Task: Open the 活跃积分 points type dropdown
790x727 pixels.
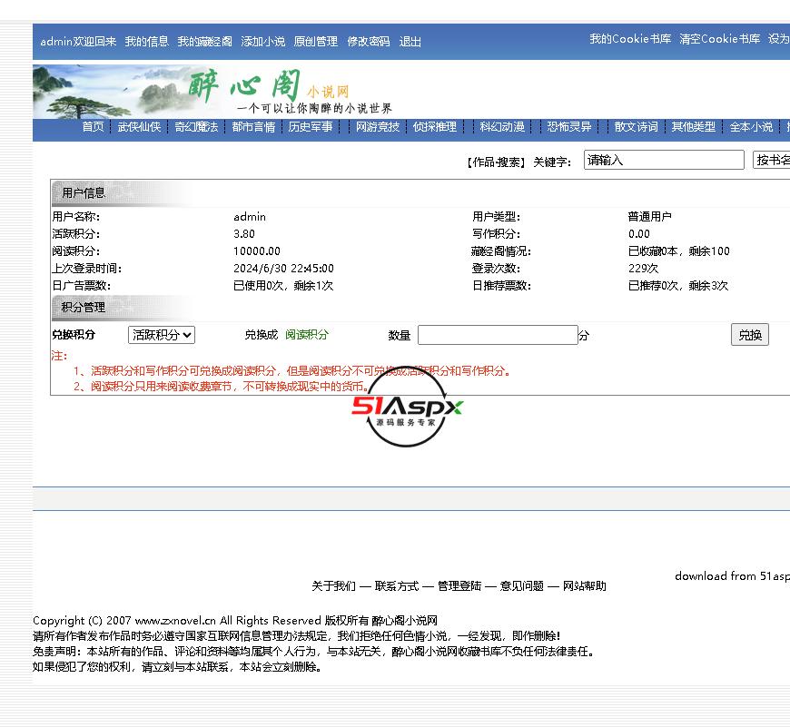Action: pos(162,335)
